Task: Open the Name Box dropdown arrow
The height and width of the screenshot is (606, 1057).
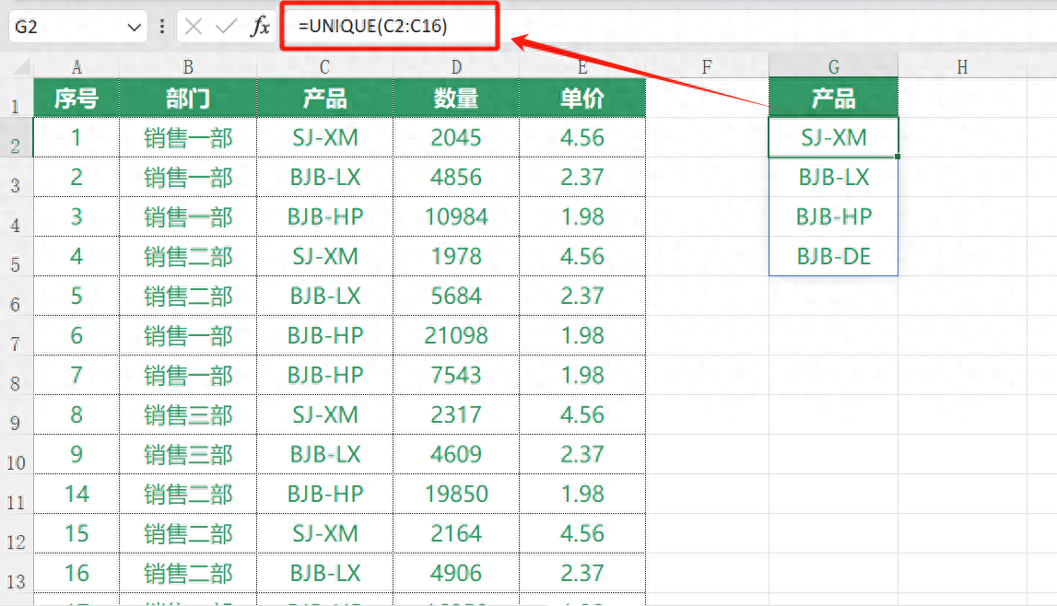Action: [135, 27]
